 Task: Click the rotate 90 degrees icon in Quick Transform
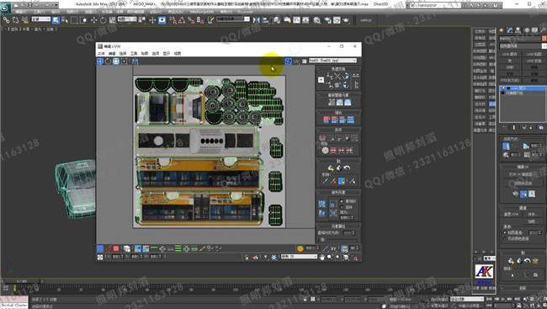tap(345, 76)
